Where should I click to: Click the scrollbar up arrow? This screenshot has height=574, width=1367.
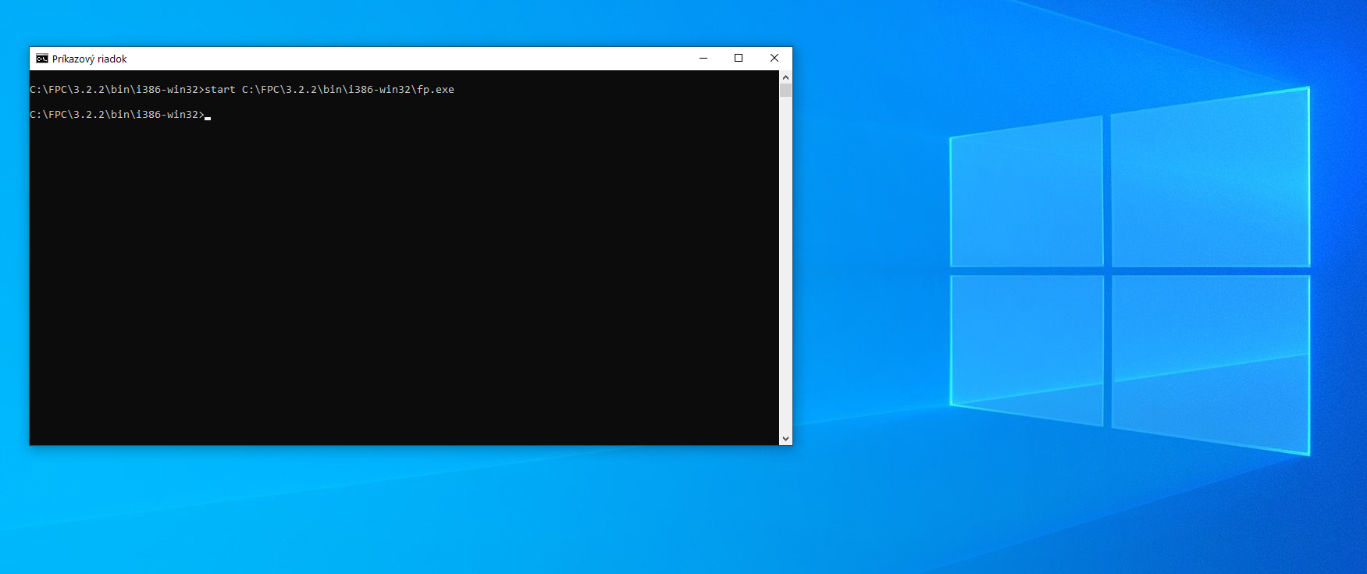[x=785, y=77]
